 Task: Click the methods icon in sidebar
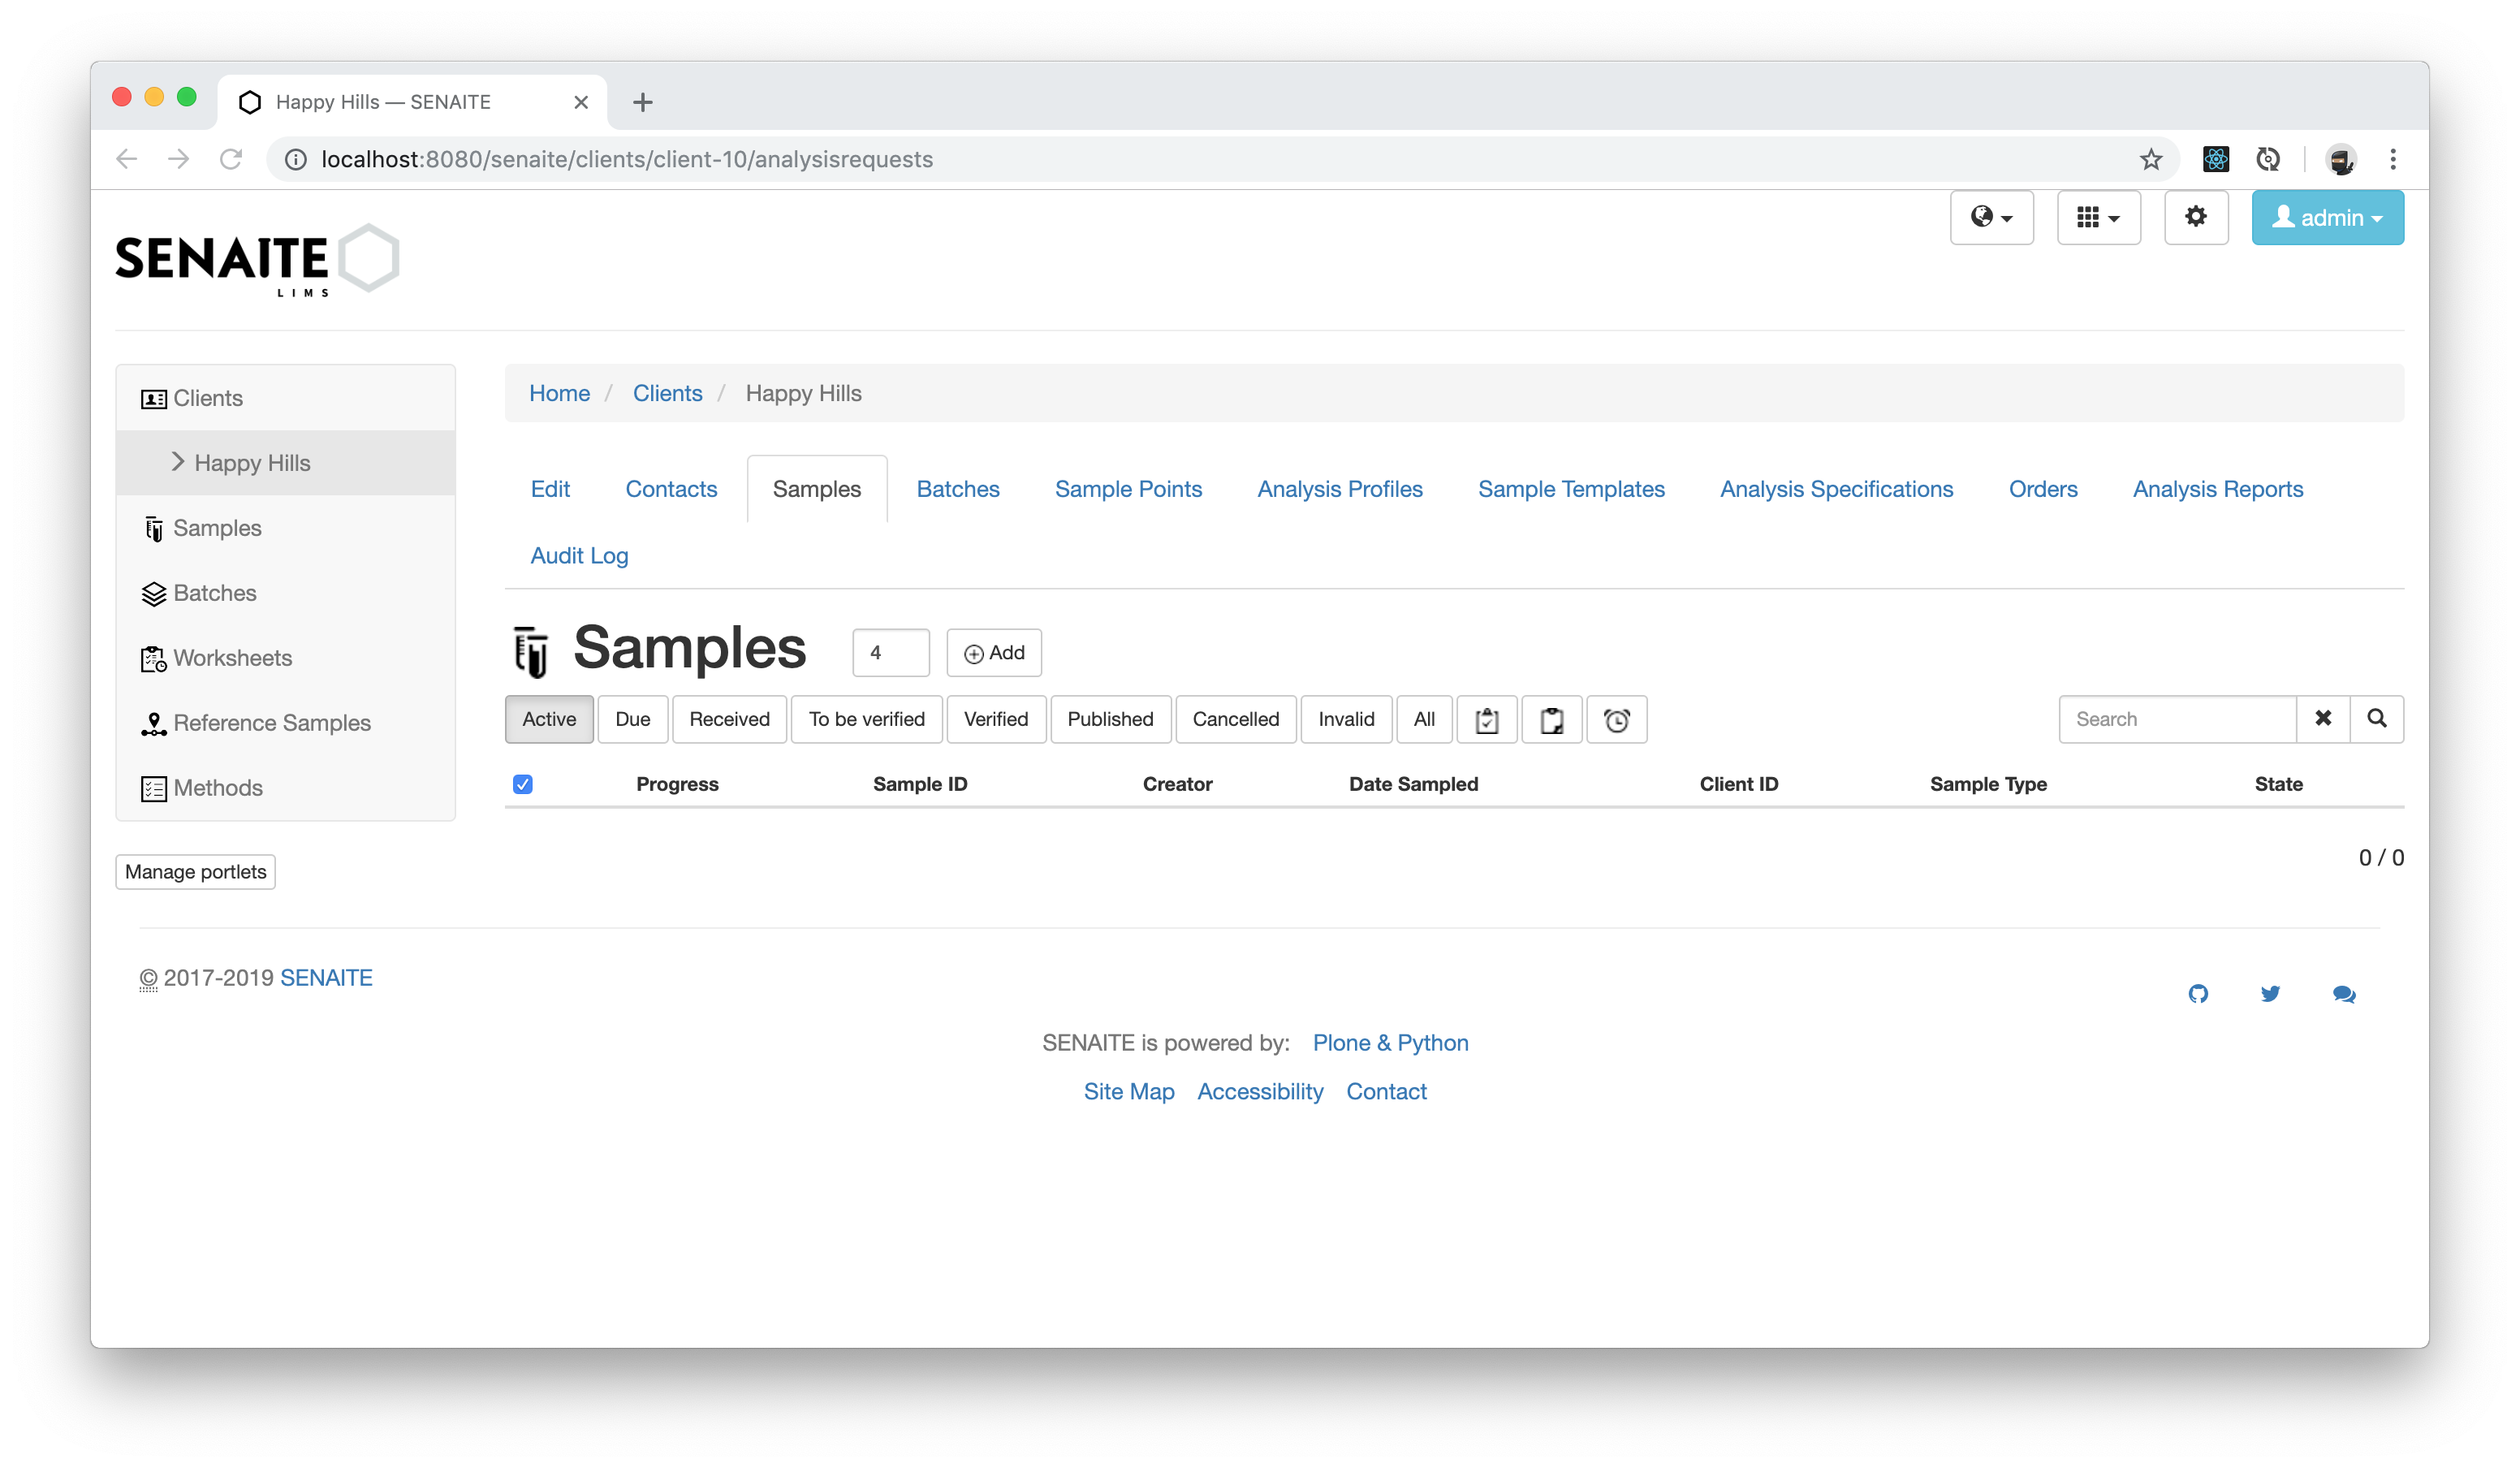pyautogui.click(x=153, y=788)
